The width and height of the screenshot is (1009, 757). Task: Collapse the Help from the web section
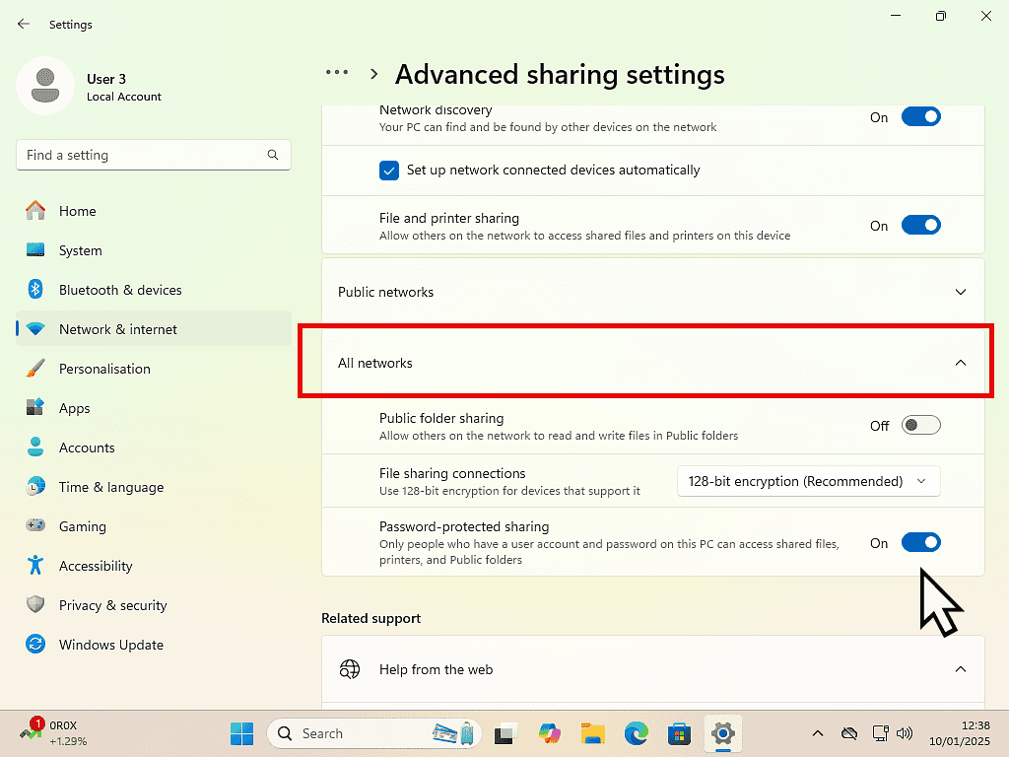click(x=960, y=669)
